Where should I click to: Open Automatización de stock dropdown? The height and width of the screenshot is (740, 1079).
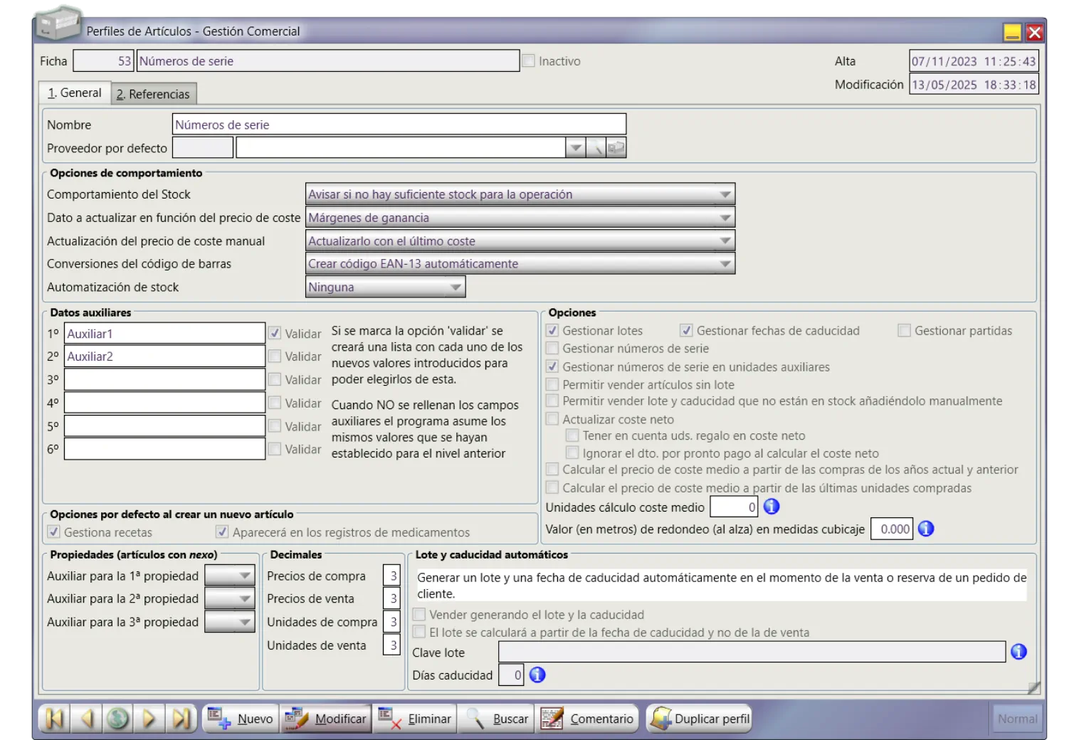point(385,287)
